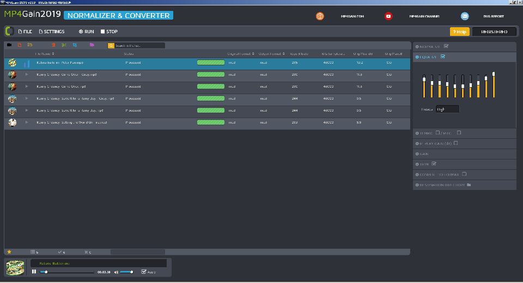The height and width of the screenshot is (283, 523).
Task: Enable the Convert to Format checkbox
Action: pyautogui.click(x=464, y=174)
